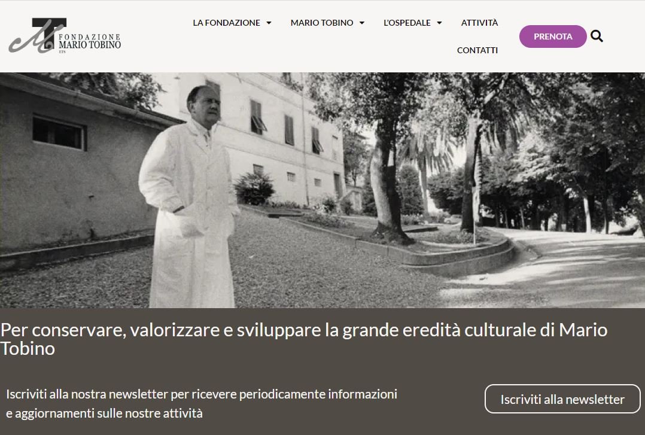Image resolution: width=645 pixels, height=435 pixels.
Task: Expand the Mario Tobino dropdown arrow
Action: tap(362, 23)
